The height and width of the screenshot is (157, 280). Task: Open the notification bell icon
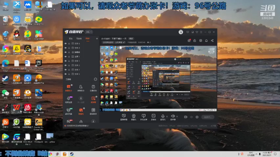(206, 40)
